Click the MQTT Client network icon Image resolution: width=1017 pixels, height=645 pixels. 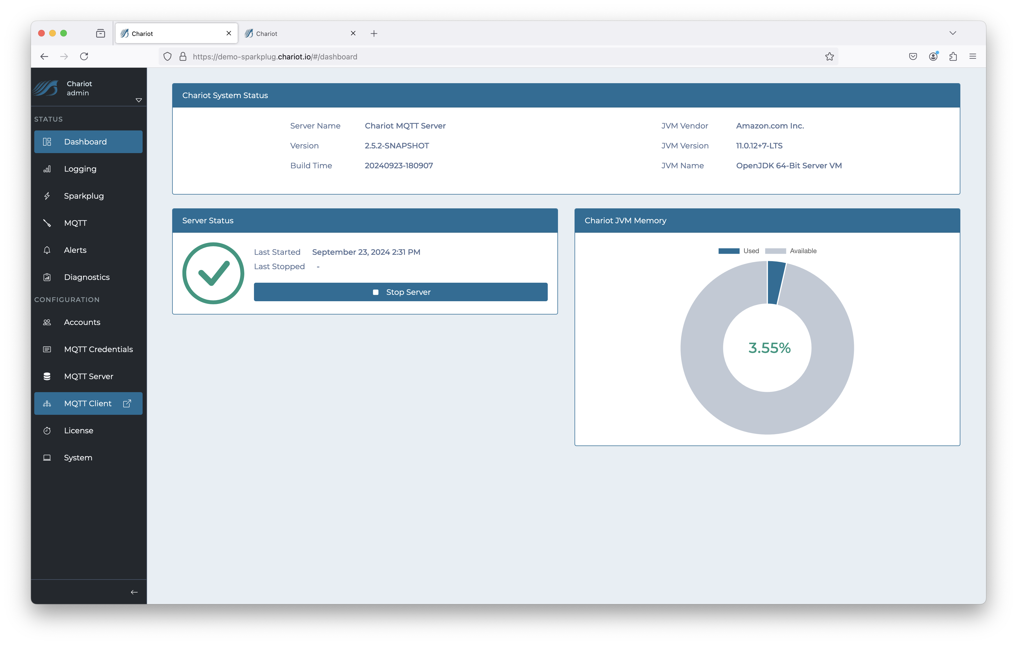(x=47, y=403)
